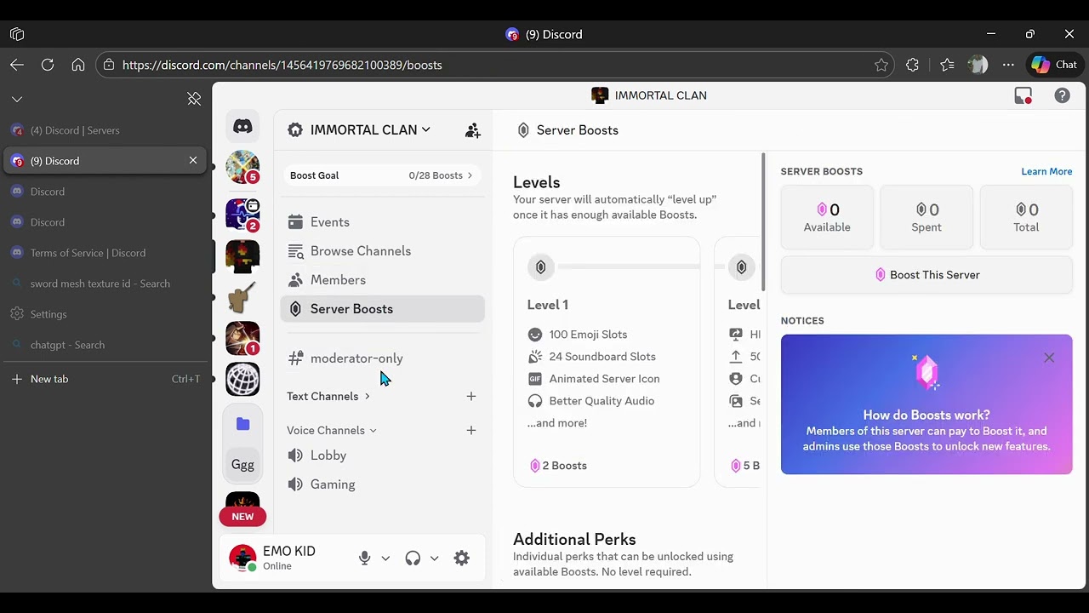Open User Settings gear
This screenshot has height=613, width=1089.
(x=462, y=559)
